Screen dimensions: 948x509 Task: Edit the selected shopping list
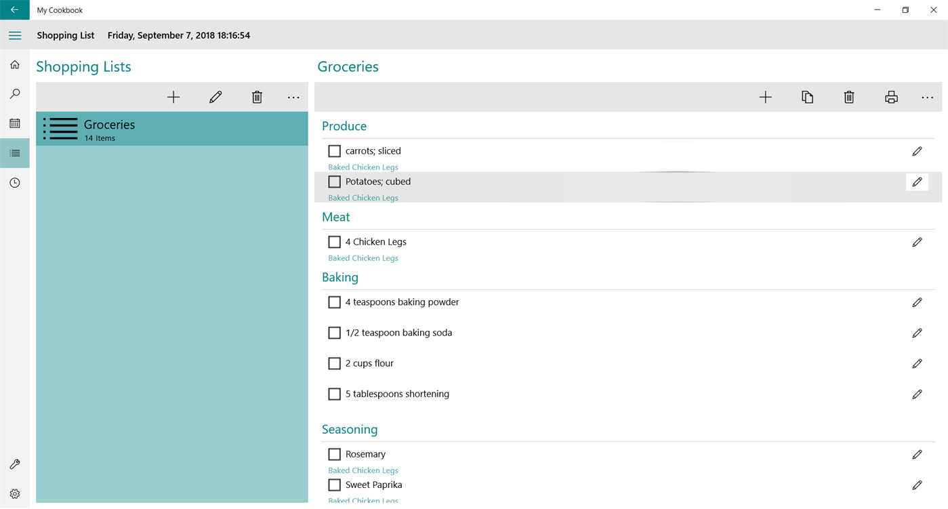point(215,98)
